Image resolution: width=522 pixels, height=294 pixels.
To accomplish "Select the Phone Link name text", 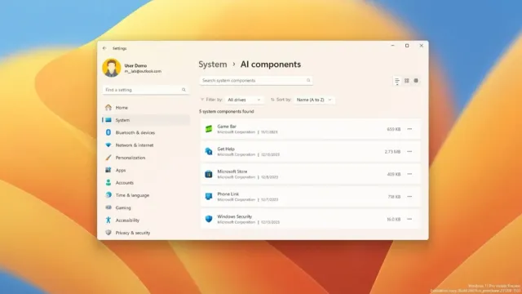I will (228, 194).
